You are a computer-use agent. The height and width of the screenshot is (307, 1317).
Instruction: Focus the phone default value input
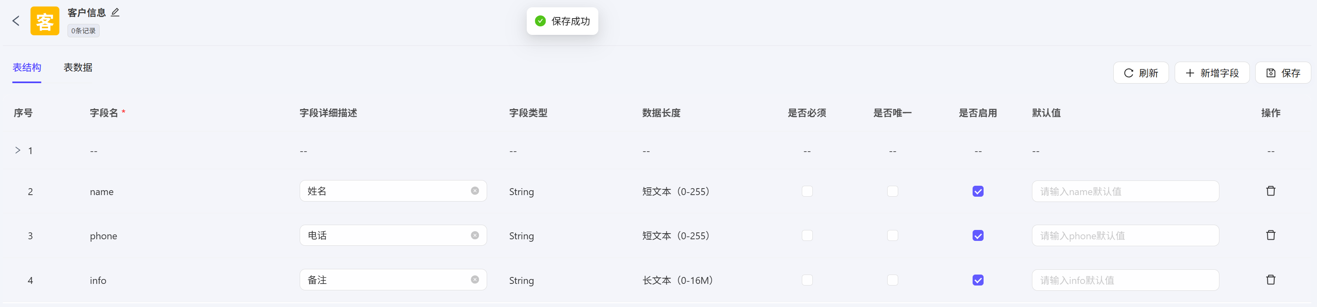(x=1125, y=236)
